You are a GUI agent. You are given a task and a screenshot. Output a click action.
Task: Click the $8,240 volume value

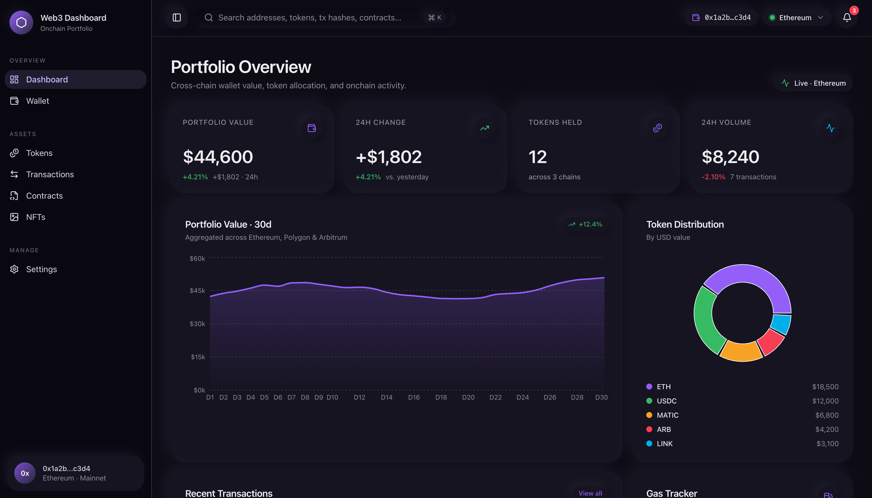[730, 157]
